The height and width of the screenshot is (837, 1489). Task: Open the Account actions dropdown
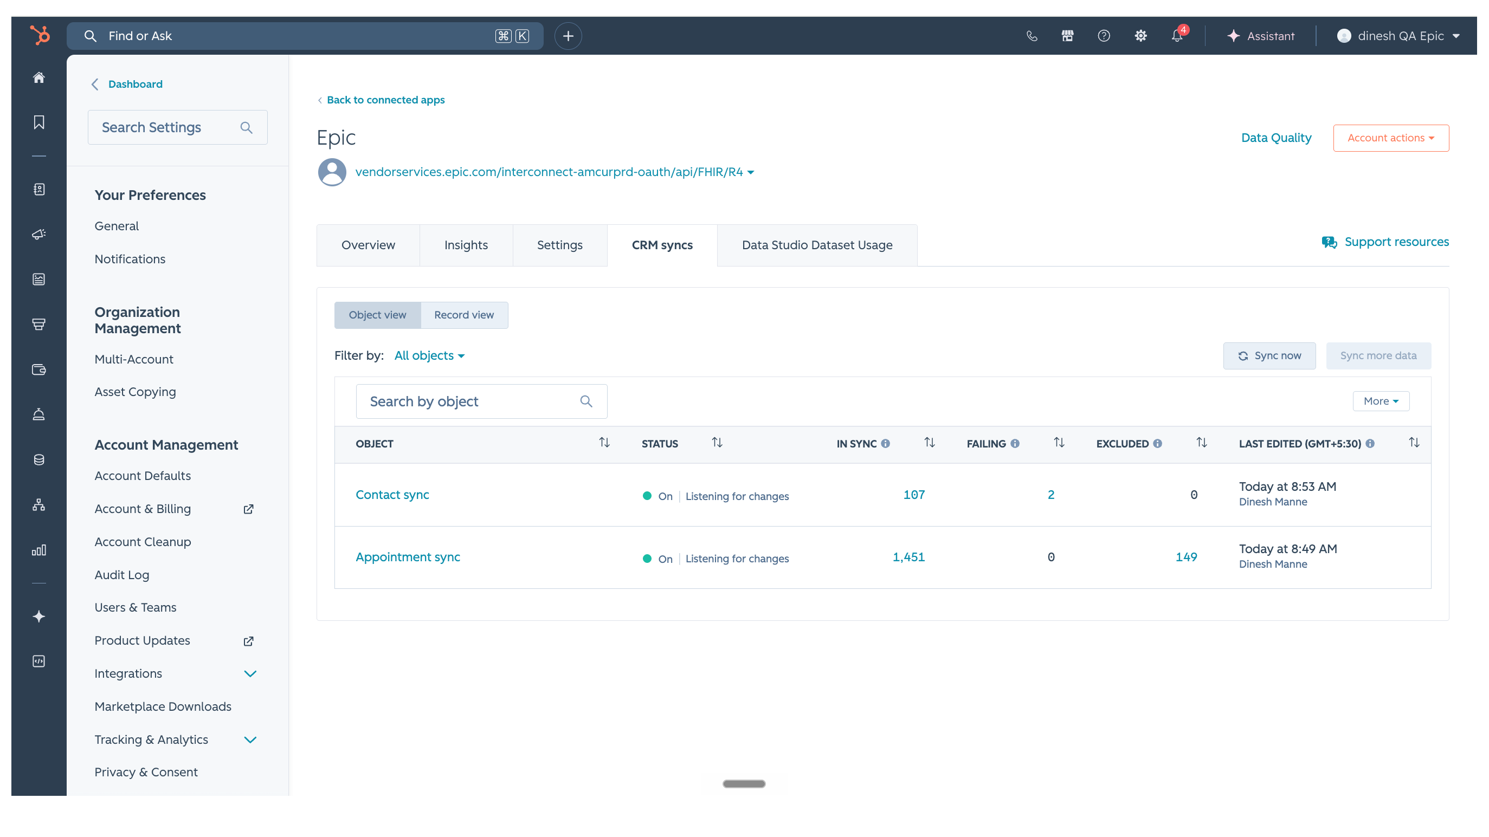point(1391,138)
